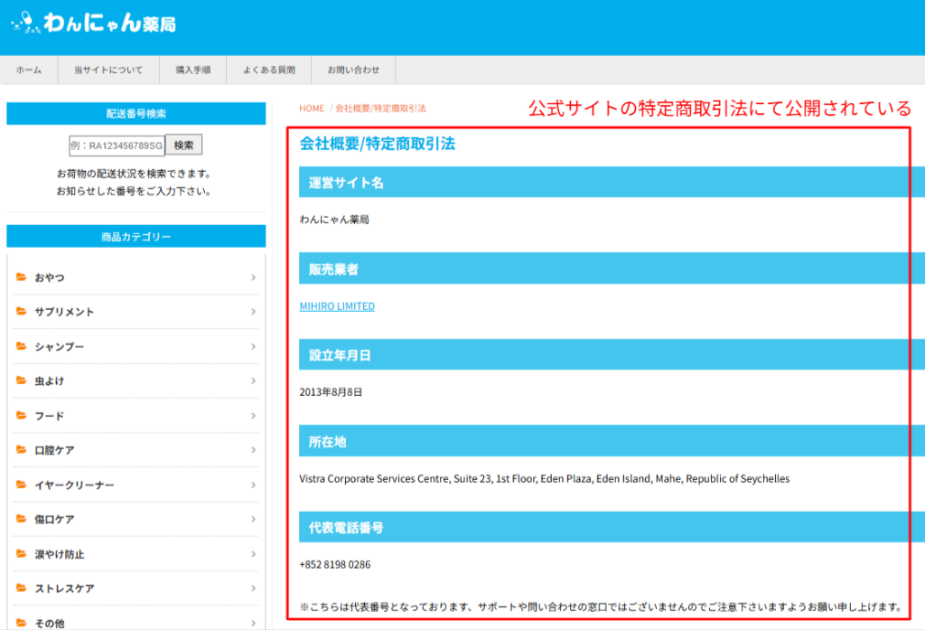Click the folder icon beside サプリメント
Viewport: 925px width, 630px height.
point(22,311)
